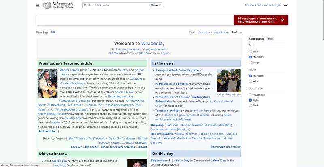Click Nominate an article link
The height and width of the screenshot is (167, 324).
(225, 147)
